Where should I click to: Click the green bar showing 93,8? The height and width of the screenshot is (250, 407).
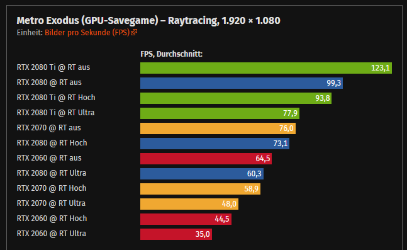tap(236, 98)
